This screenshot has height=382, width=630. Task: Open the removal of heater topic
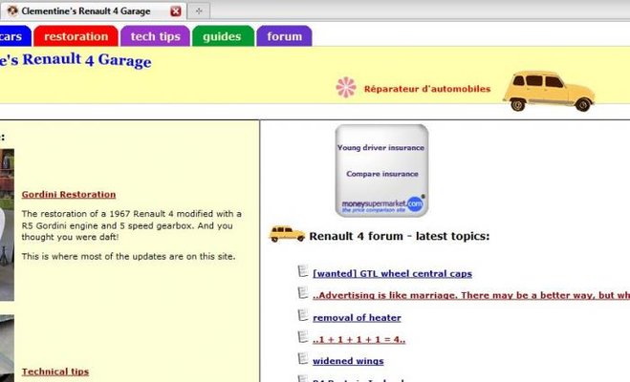tap(357, 318)
